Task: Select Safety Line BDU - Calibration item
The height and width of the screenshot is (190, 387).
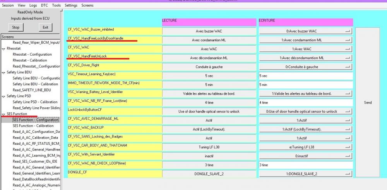Action: tap(35, 84)
